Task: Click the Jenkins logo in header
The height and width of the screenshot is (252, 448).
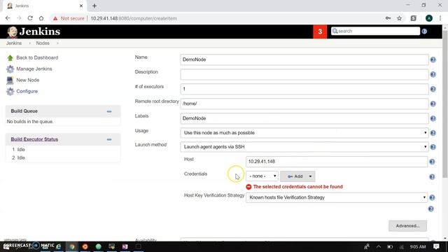Action: [34, 31]
